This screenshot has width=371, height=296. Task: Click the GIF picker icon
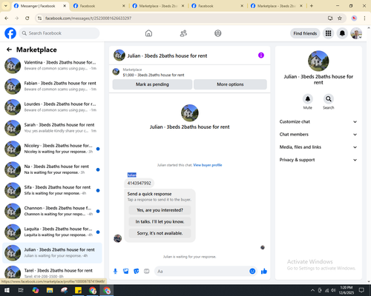coord(147,272)
